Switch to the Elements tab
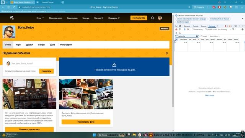245x138 pixels. 187,26
